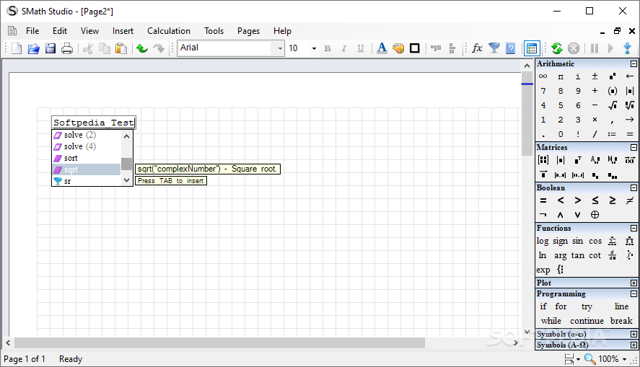Viewport: 640px width, 367px height.
Task: Open the Insert menu
Action: coord(123,31)
